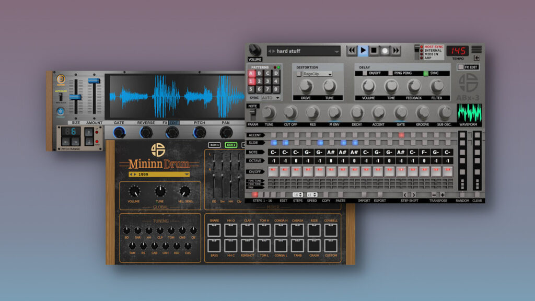This screenshot has height=301, width=535.
Task: Click the rewind transport icon
Action: click(x=352, y=50)
